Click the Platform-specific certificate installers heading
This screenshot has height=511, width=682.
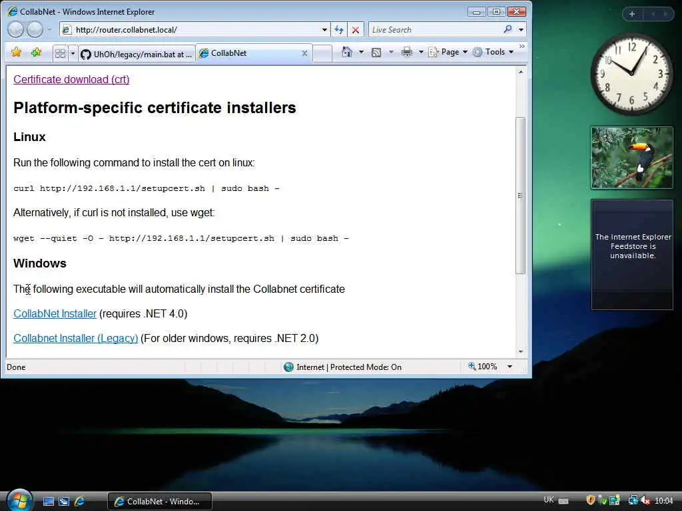click(155, 108)
